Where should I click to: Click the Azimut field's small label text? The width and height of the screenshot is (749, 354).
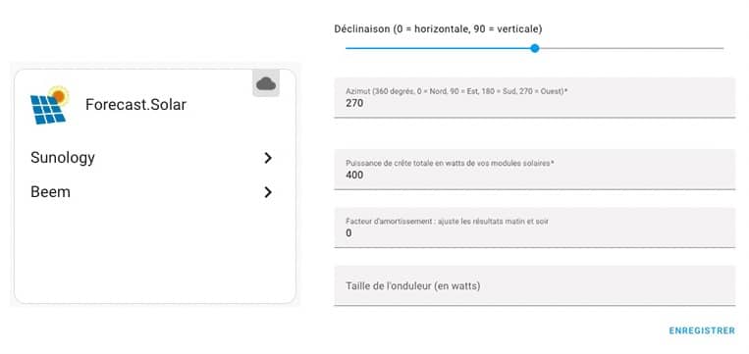[456, 90]
